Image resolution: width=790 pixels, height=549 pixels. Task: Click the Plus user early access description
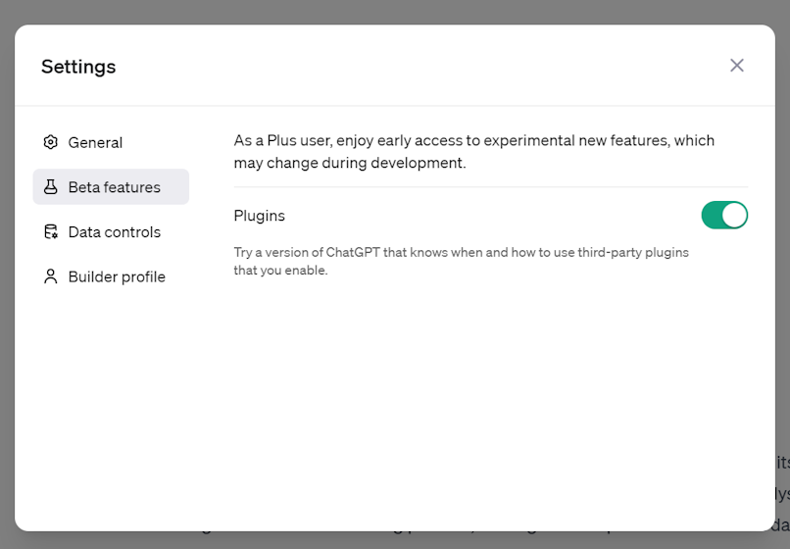coord(473,151)
